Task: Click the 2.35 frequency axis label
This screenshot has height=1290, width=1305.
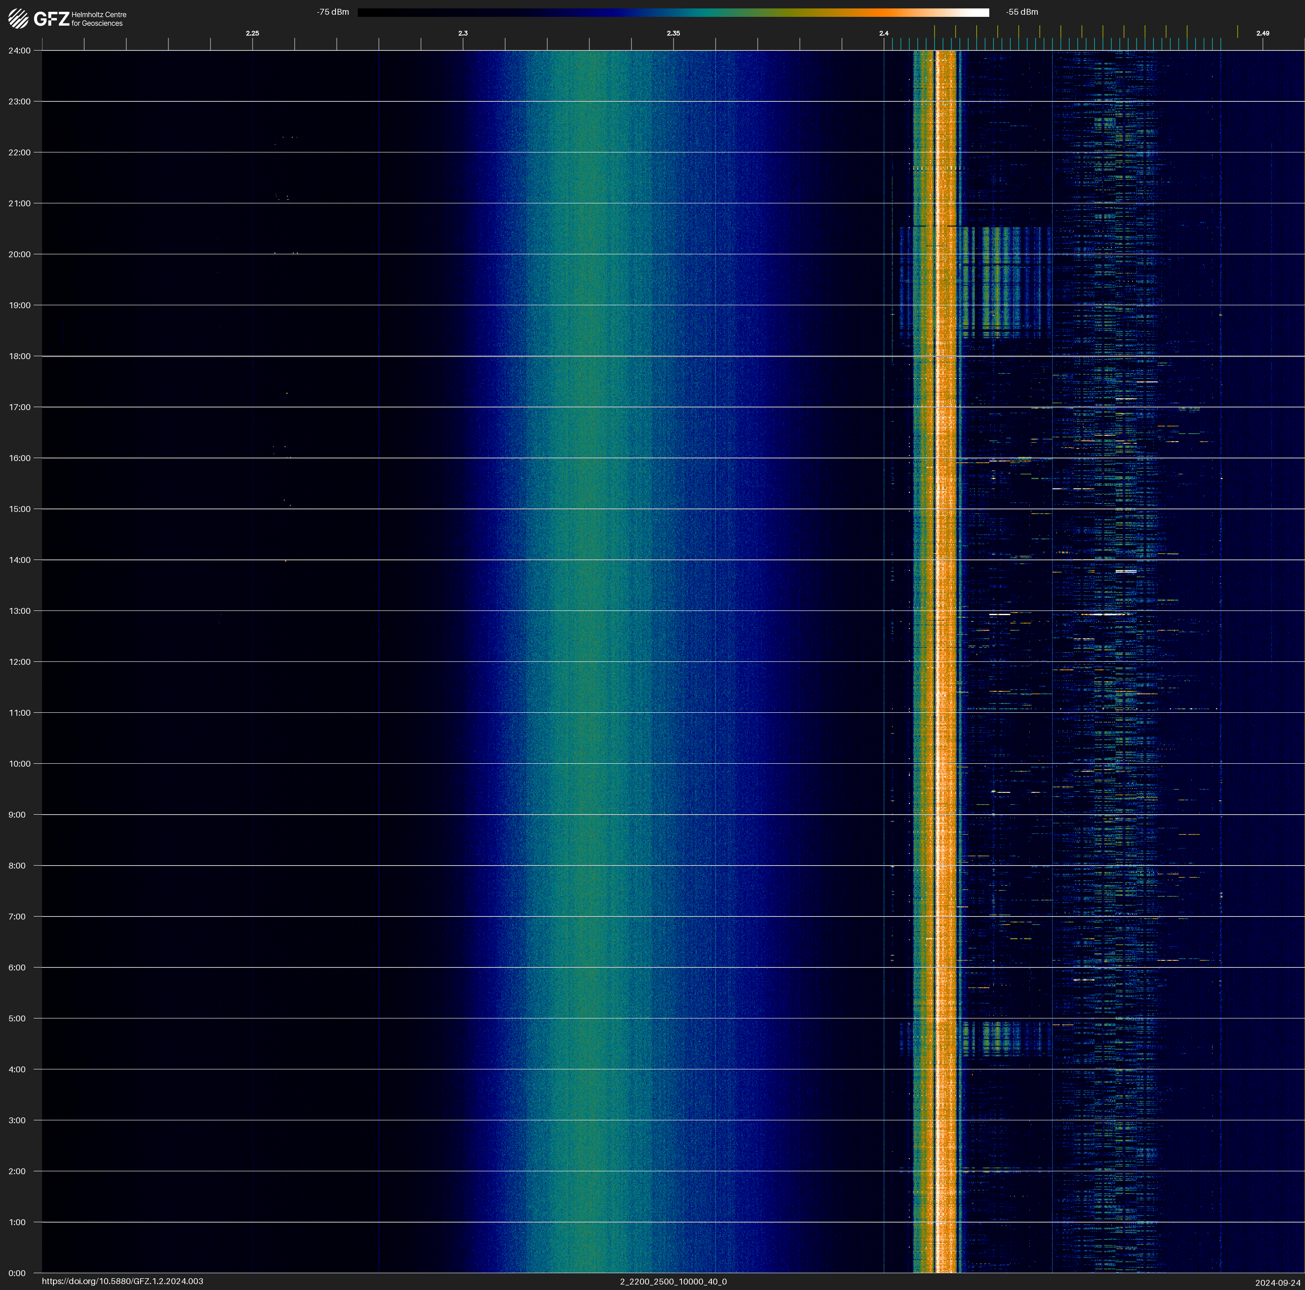Action: pyautogui.click(x=673, y=33)
